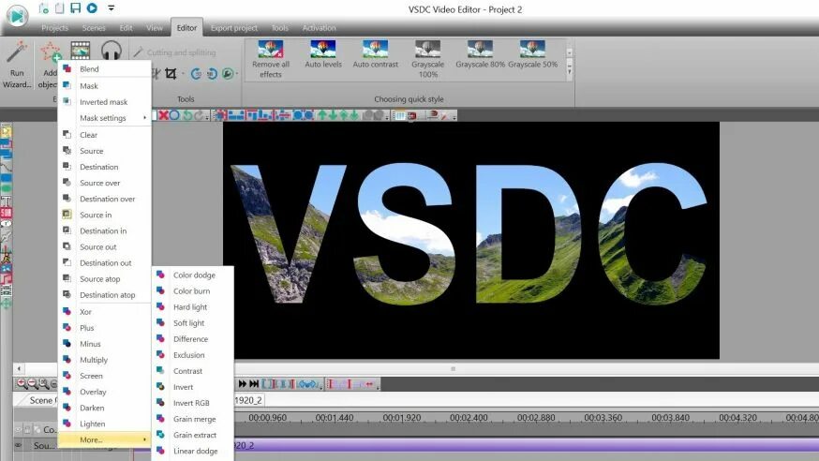Apply Grayscale 50% quick style
This screenshot has width=819, height=461.
tap(532, 54)
